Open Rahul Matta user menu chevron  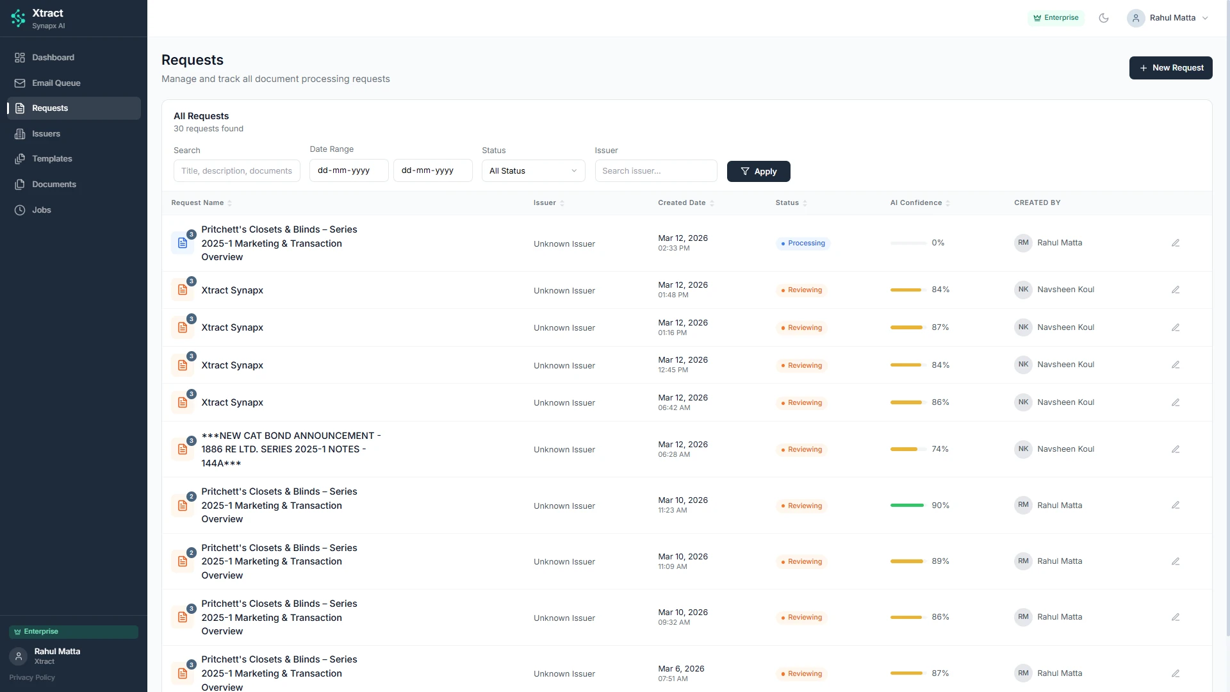click(1205, 18)
